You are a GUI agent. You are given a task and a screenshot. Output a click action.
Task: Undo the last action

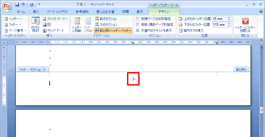pos(23,5)
